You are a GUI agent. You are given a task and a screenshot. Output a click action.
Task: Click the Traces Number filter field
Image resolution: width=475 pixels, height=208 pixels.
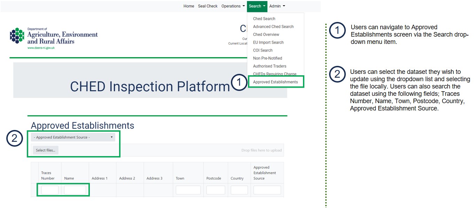point(50,190)
